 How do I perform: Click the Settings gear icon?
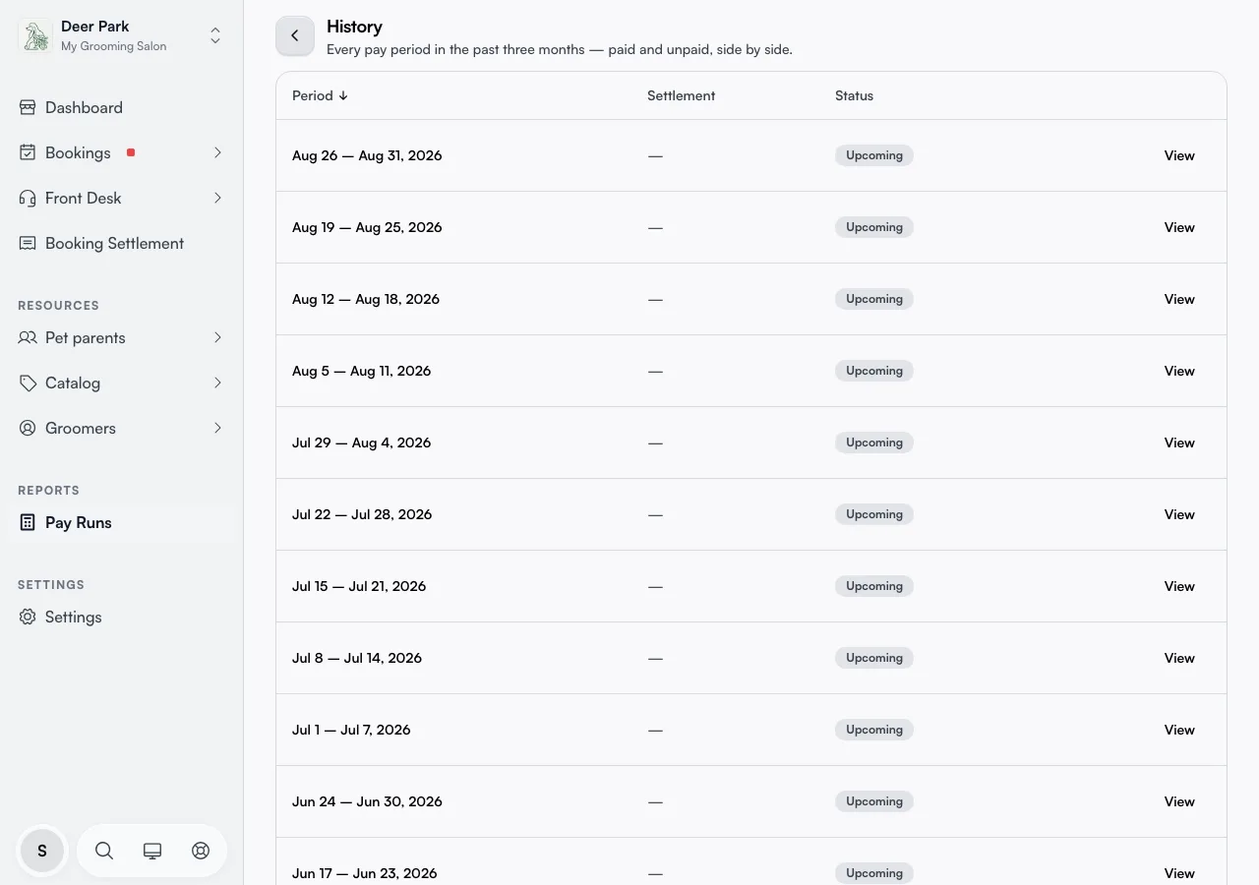click(28, 617)
